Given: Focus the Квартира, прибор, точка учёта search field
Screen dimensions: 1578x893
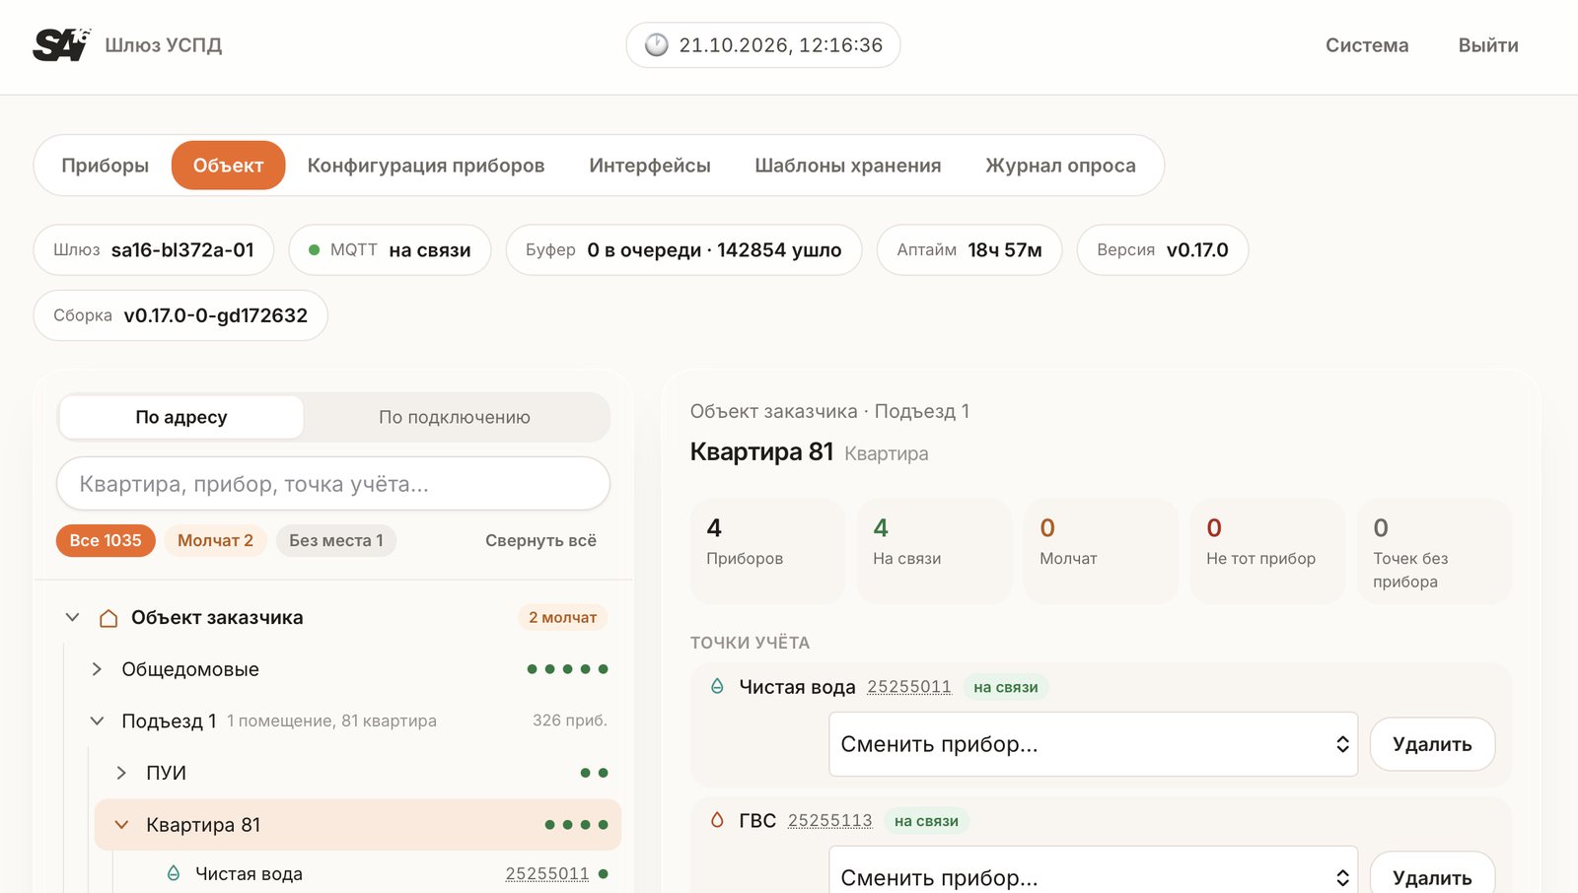Looking at the screenshot, I should tap(333, 484).
